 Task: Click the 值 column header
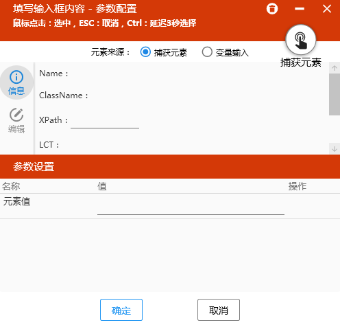point(102,186)
